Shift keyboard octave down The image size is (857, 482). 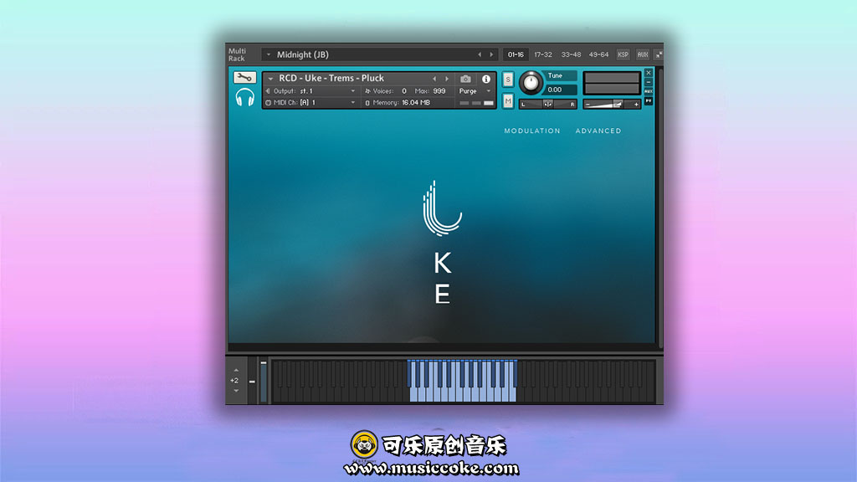[x=236, y=391]
